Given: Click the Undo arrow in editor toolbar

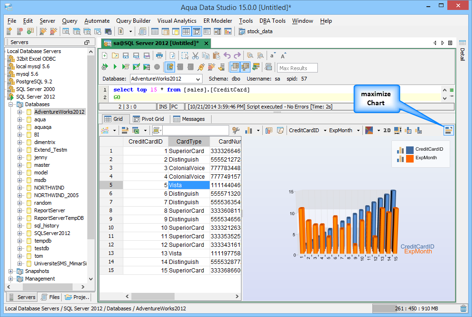Looking at the screenshot, I should click(x=227, y=55).
